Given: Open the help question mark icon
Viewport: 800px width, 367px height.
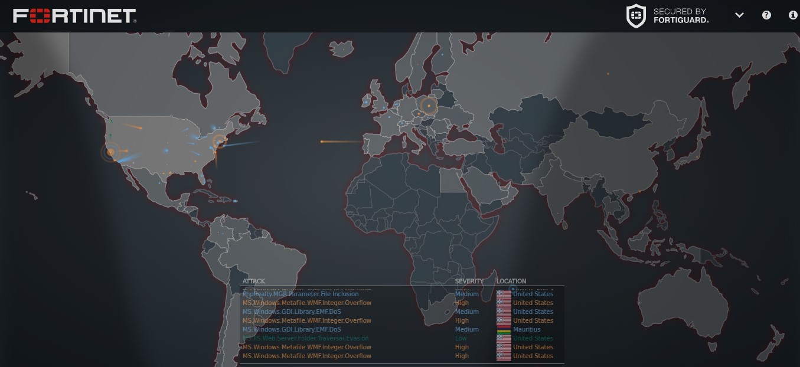Looking at the screenshot, I should pyautogui.click(x=766, y=15).
